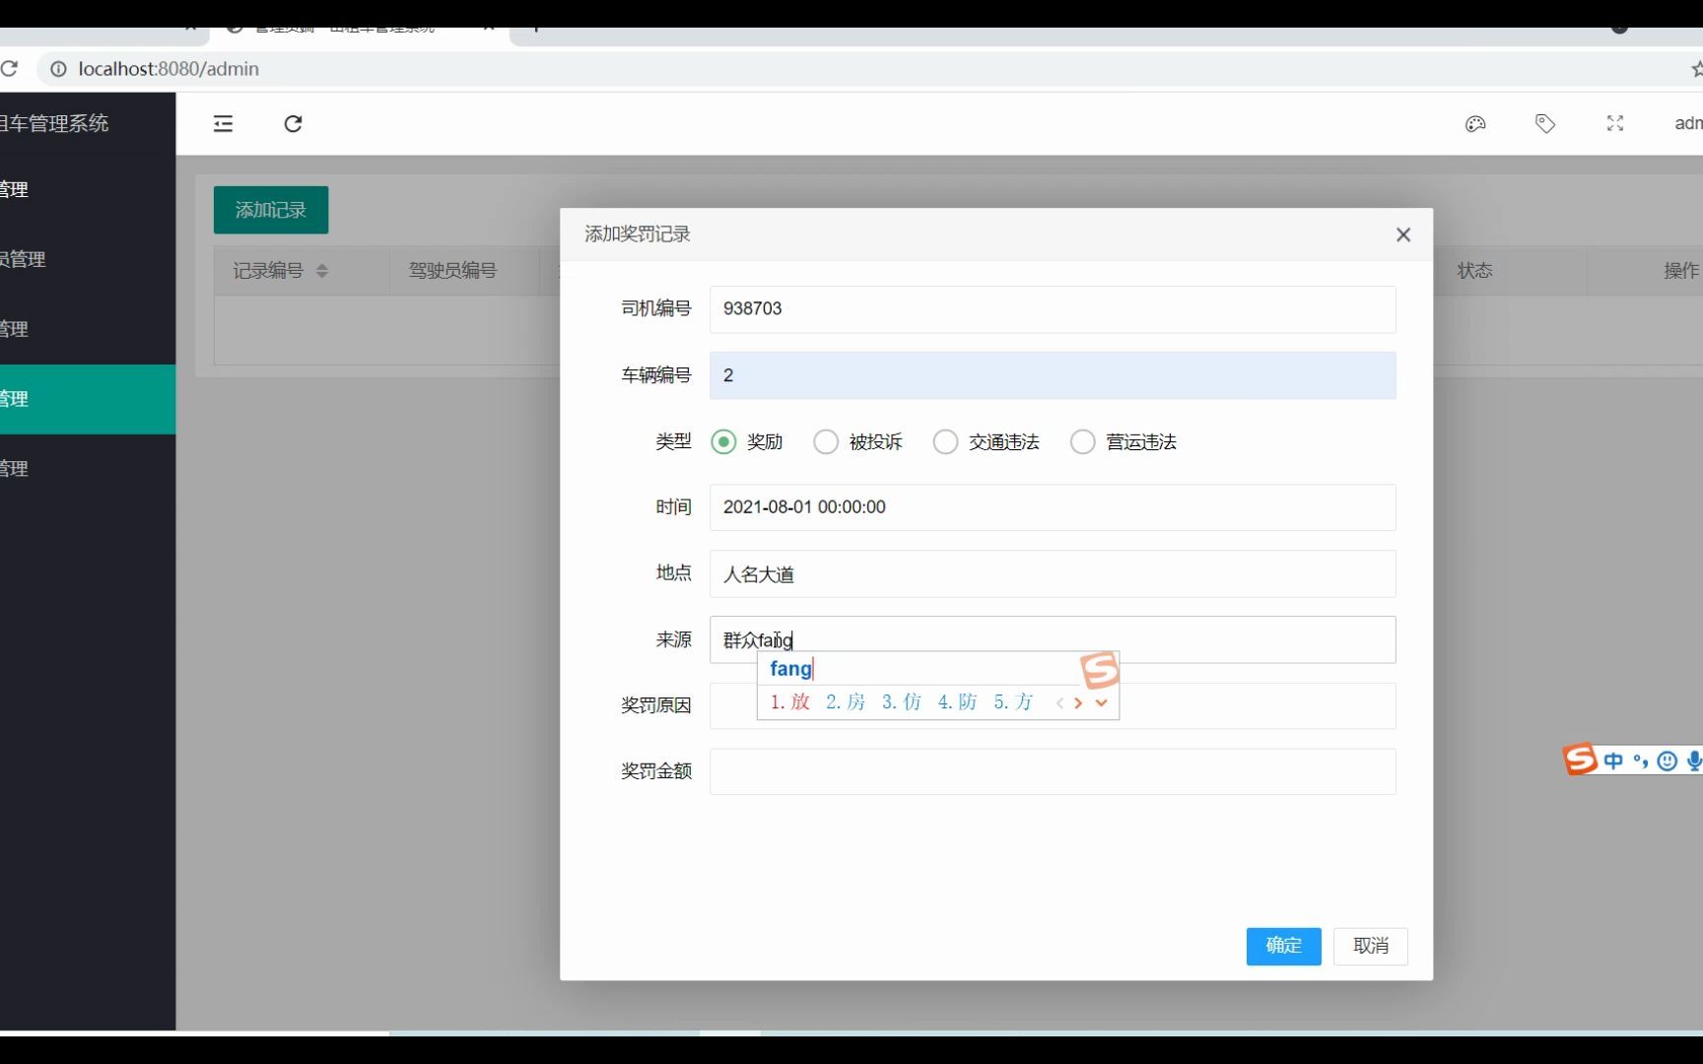Choose candidate 1. 放
This screenshot has width=1703, height=1064.
pos(790,702)
